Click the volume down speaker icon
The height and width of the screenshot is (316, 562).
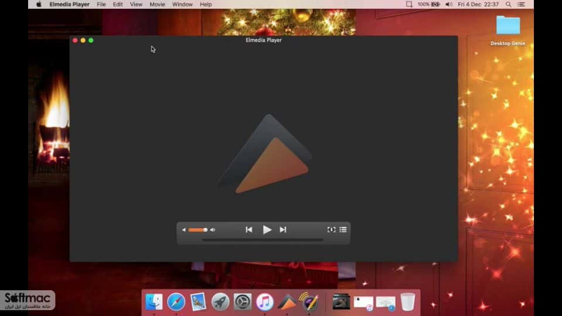point(184,230)
